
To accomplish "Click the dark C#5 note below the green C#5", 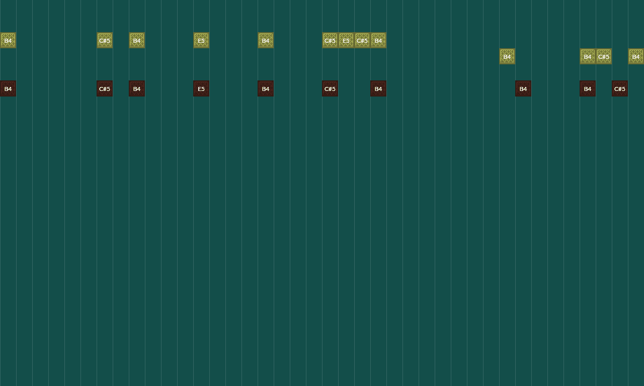I will click(x=104, y=88).
